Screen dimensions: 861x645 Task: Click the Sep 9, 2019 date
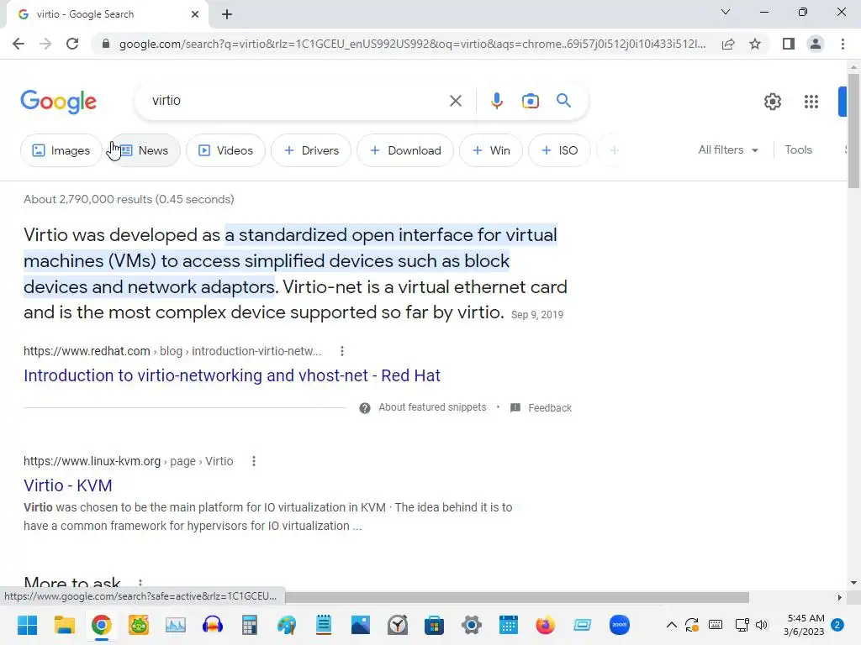pos(537,315)
